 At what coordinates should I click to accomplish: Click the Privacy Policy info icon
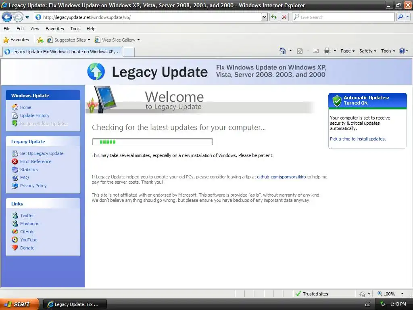15,186
